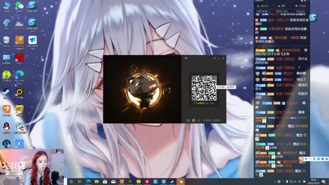Launch the QQ penguin desktop shortcut
The height and width of the screenshot is (185, 329).
coord(7,128)
